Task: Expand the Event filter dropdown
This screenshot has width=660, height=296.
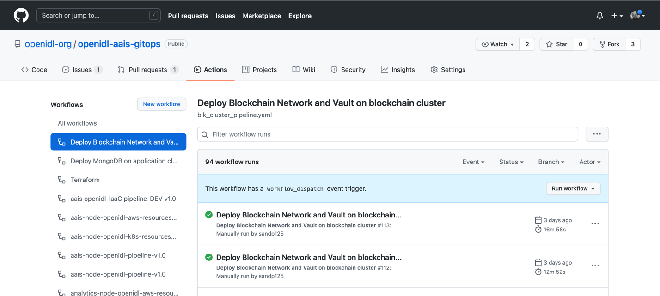Action: click(x=473, y=162)
